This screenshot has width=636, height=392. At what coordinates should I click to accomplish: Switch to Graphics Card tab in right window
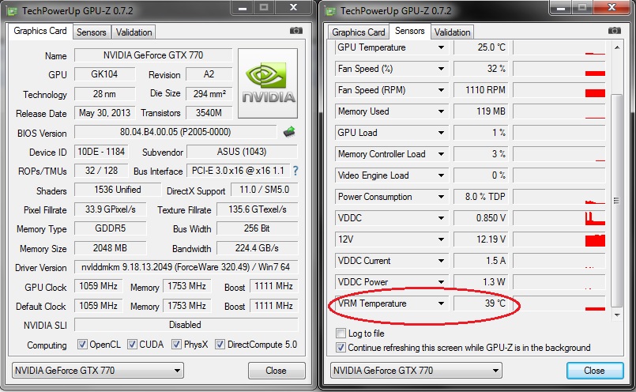coord(358,32)
